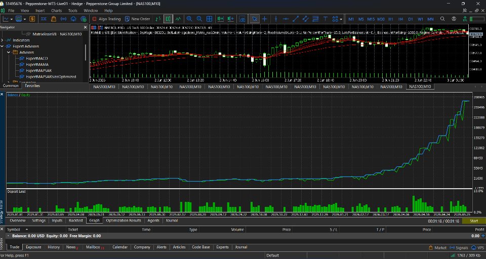The height and width of the screenshot is (259, 486).
Task: Open the objects list dropdown arrow
Action: [x=341, y=19]
